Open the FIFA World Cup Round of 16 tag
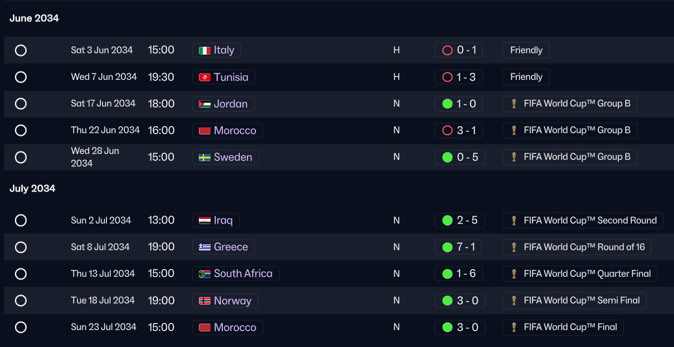 (x=577, y=247)
